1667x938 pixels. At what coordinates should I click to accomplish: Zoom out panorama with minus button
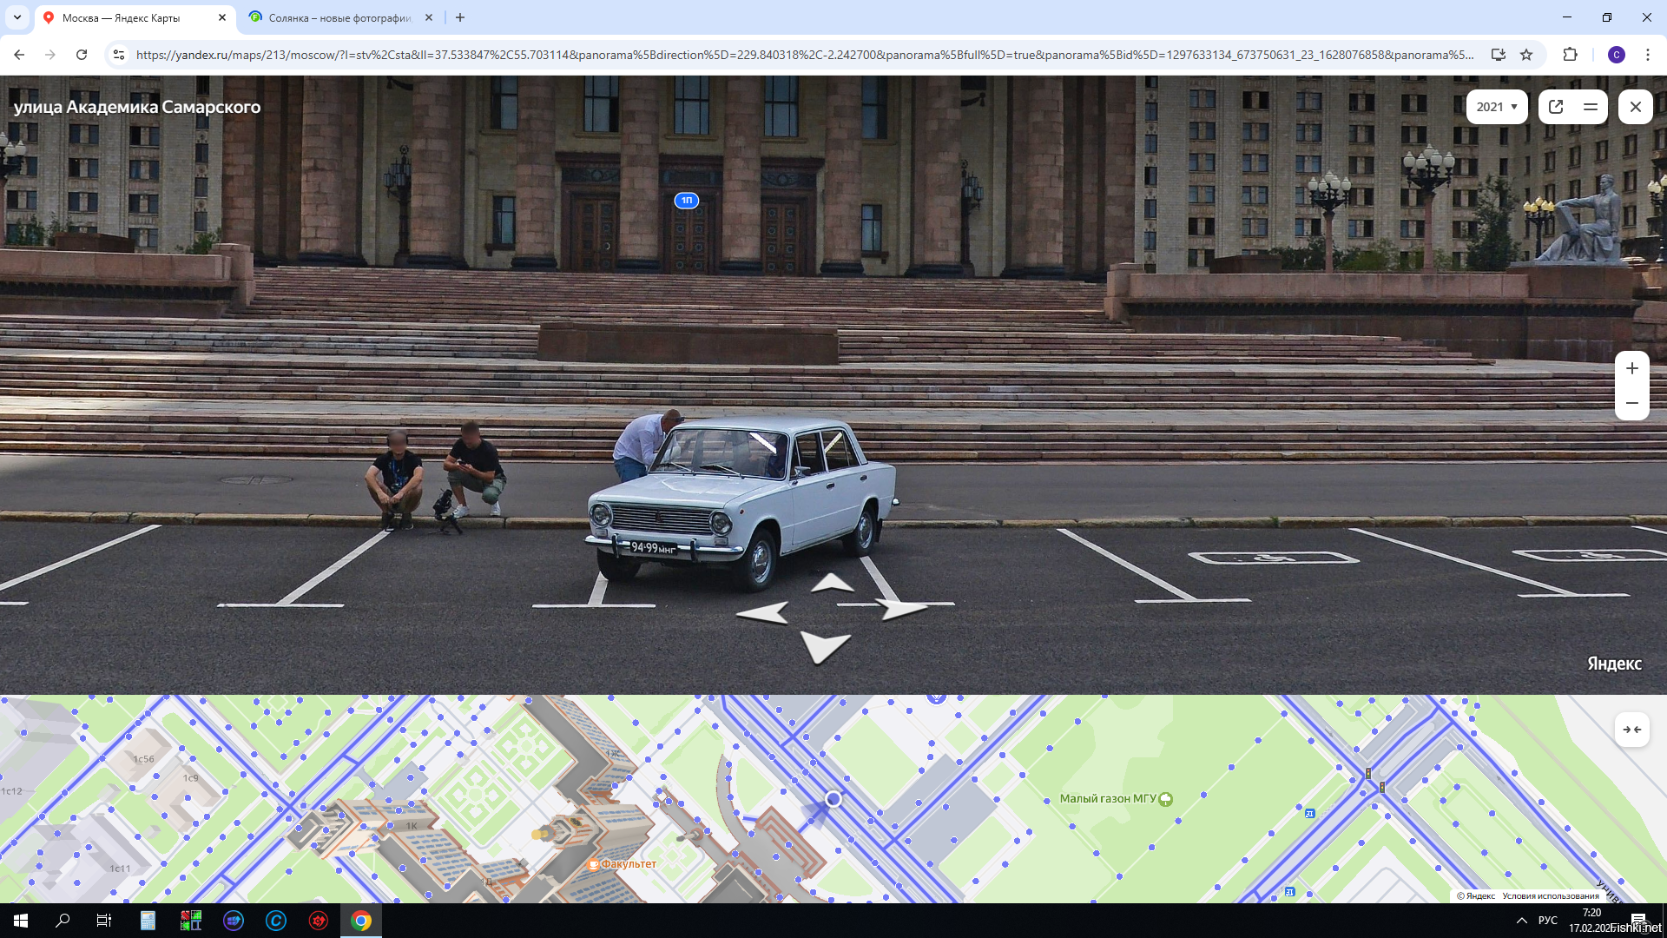pos(1631,403)
